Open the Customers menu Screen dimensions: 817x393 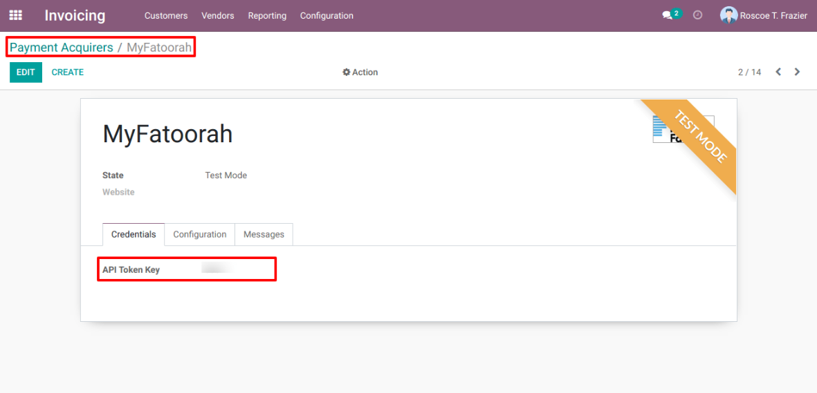(166, 16)
